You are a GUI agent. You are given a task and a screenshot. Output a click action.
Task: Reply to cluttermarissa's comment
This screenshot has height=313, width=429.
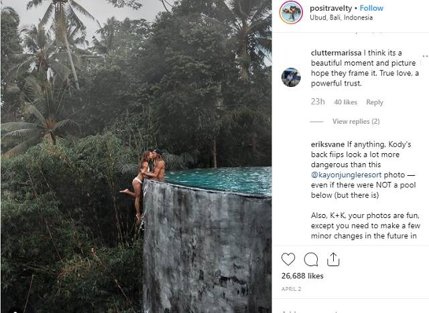pyautogui.click(x=375, y=102)
